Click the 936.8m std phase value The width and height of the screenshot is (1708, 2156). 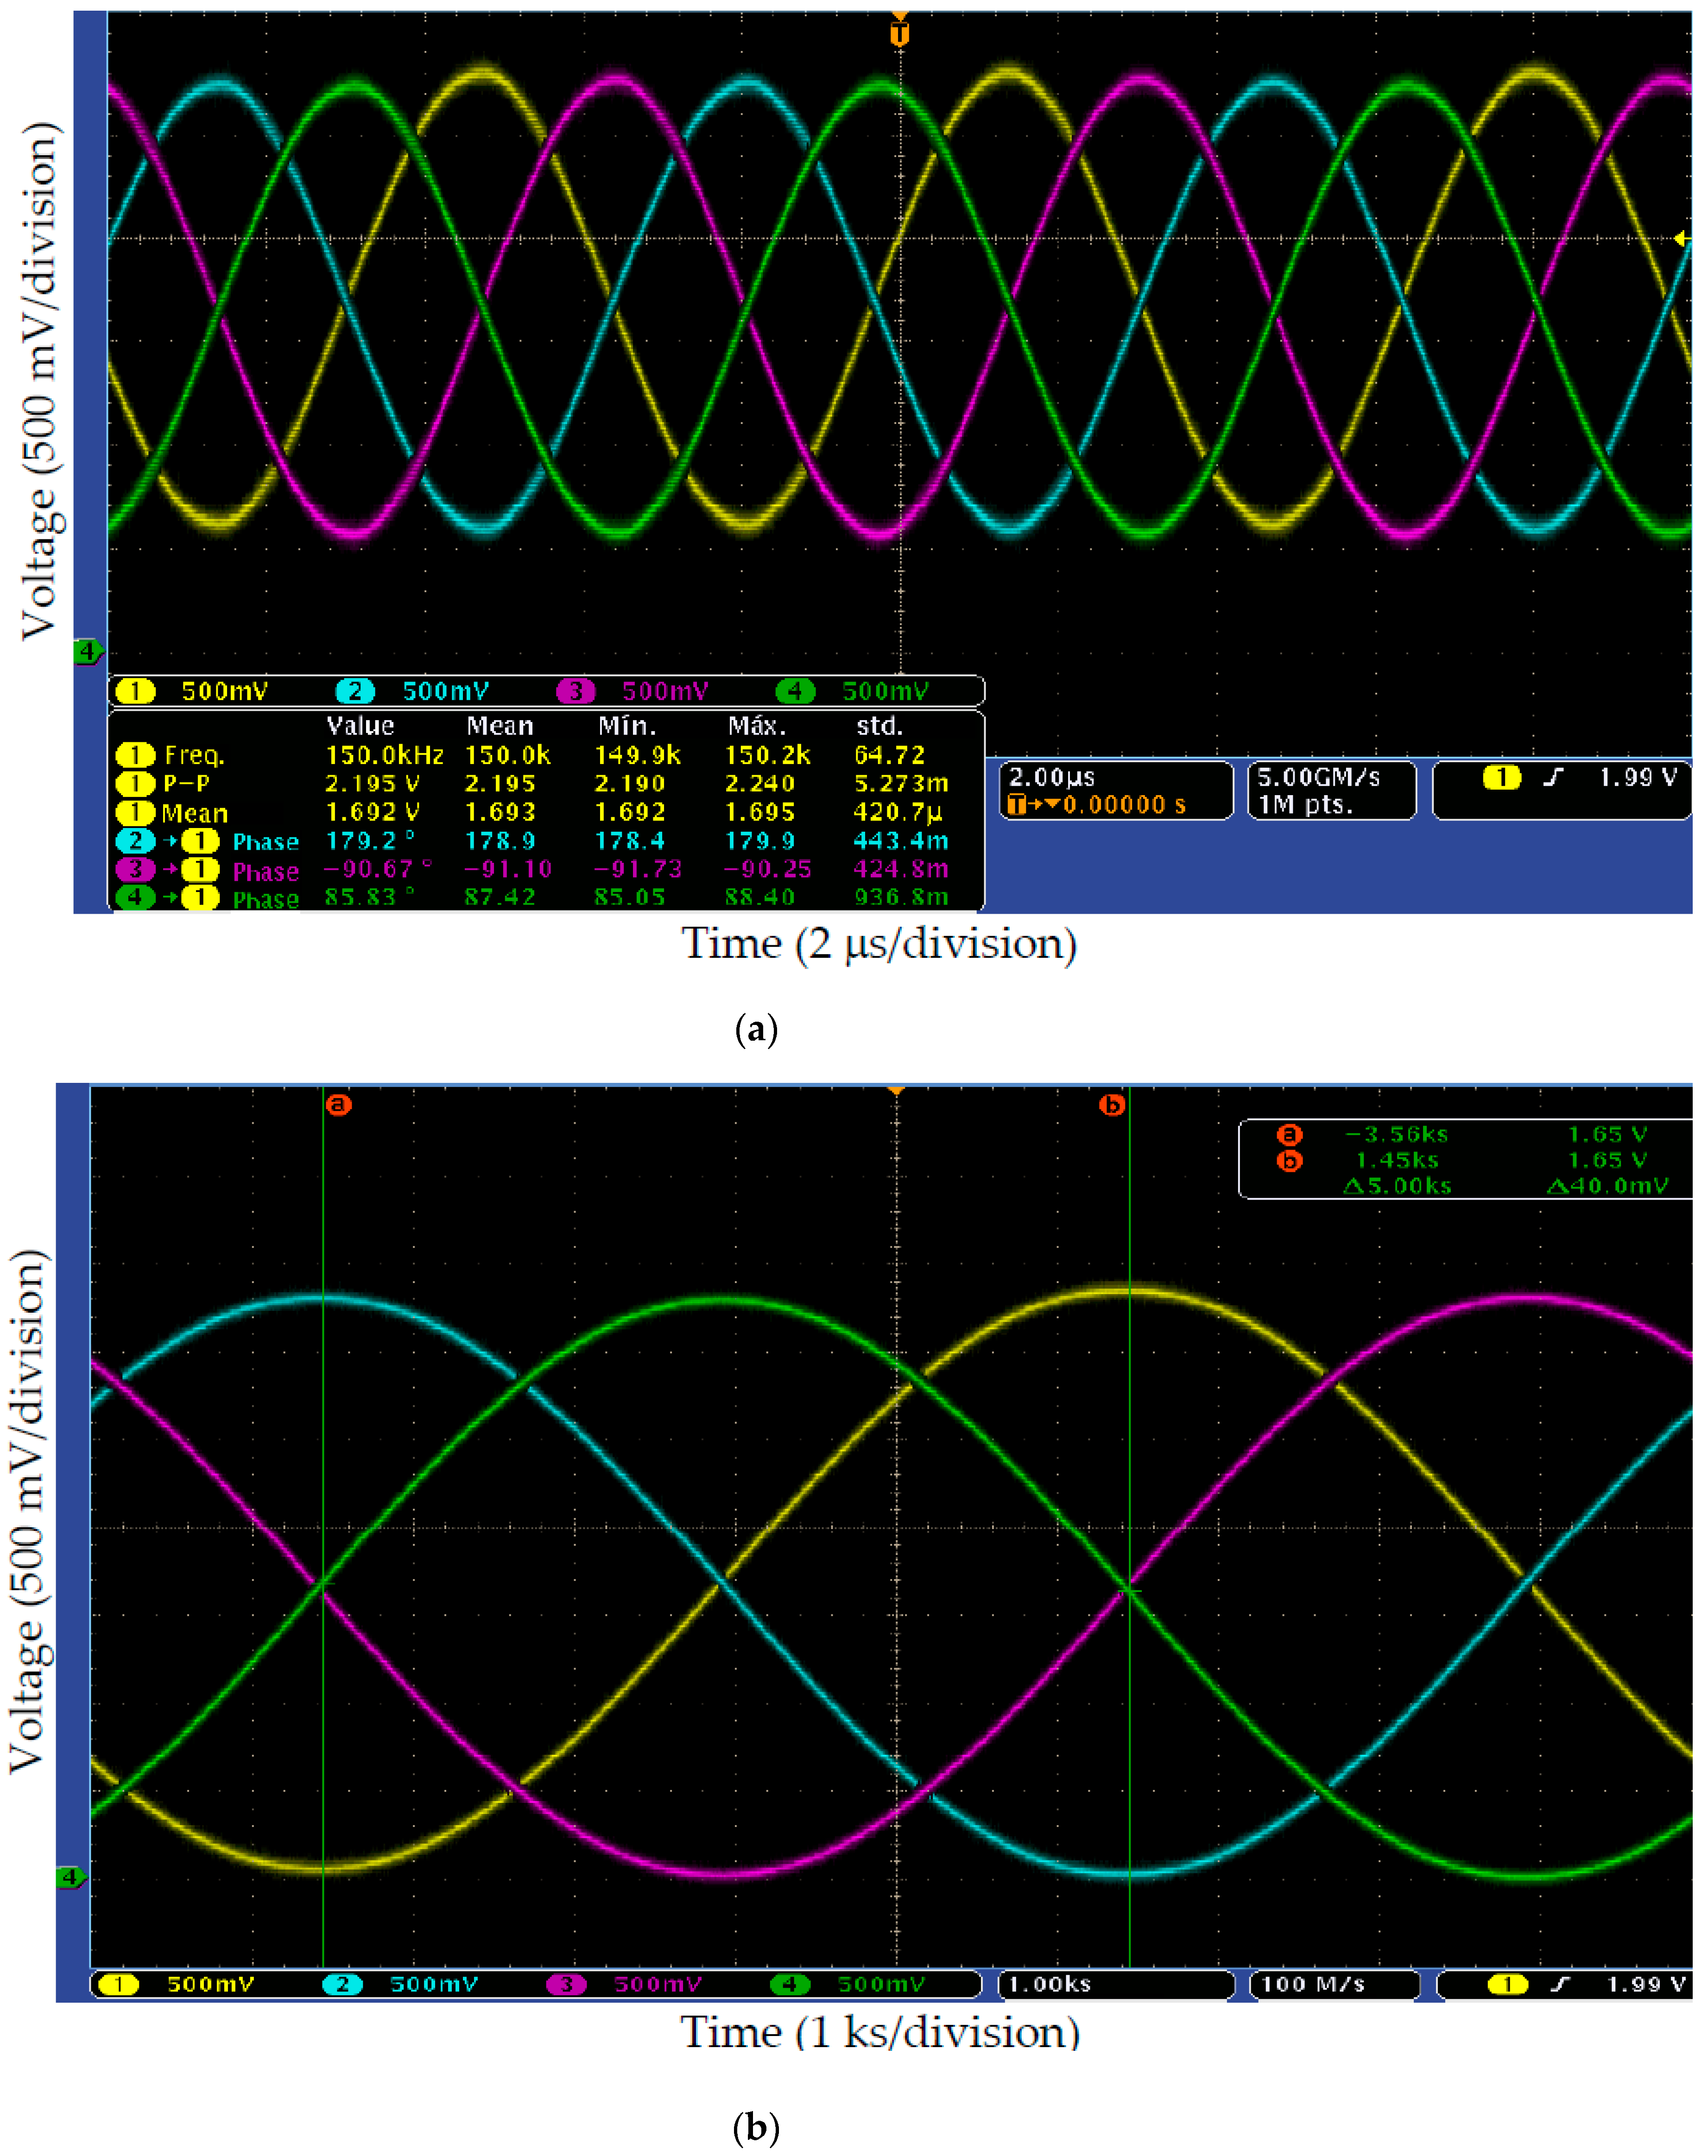coord(901,897)
